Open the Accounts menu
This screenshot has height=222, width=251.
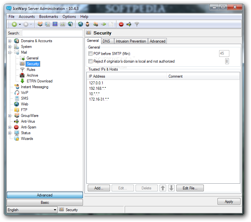point(27,17)
